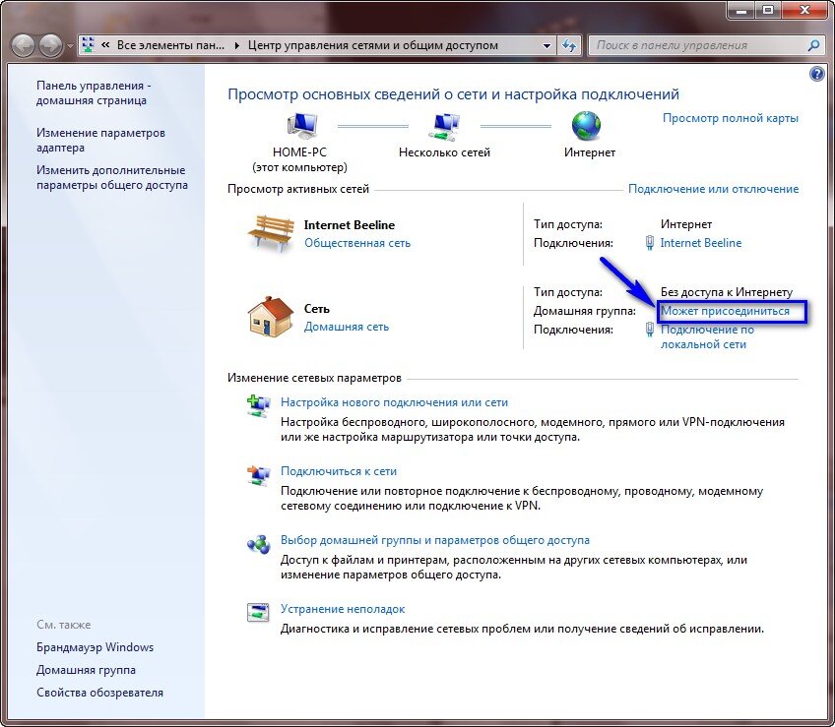This screenshot has height=727, width=835.
Task: Open 'Брандмауэр Windows' in See also
Action: click(95, 647)
